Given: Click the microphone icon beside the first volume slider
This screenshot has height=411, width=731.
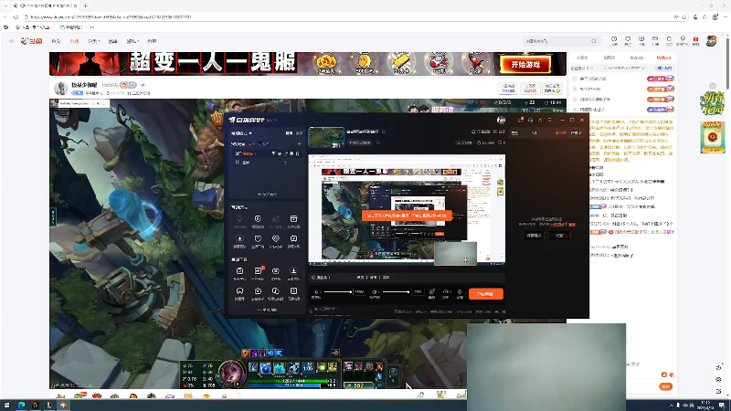Looking at the screenshot, I should tap(316, 292).
